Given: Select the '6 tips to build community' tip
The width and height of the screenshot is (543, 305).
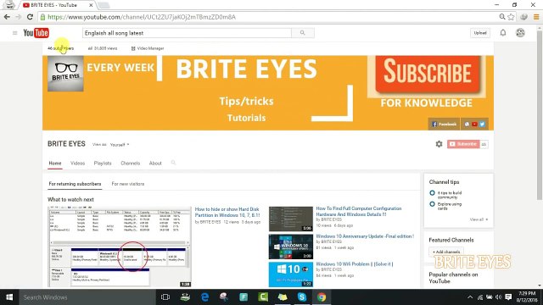Looking at the screenshot, I should coord(449,195).
